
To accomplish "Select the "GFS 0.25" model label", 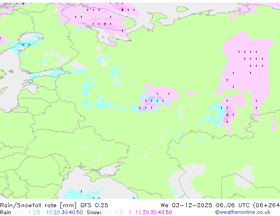I will [x=94, y=205].
